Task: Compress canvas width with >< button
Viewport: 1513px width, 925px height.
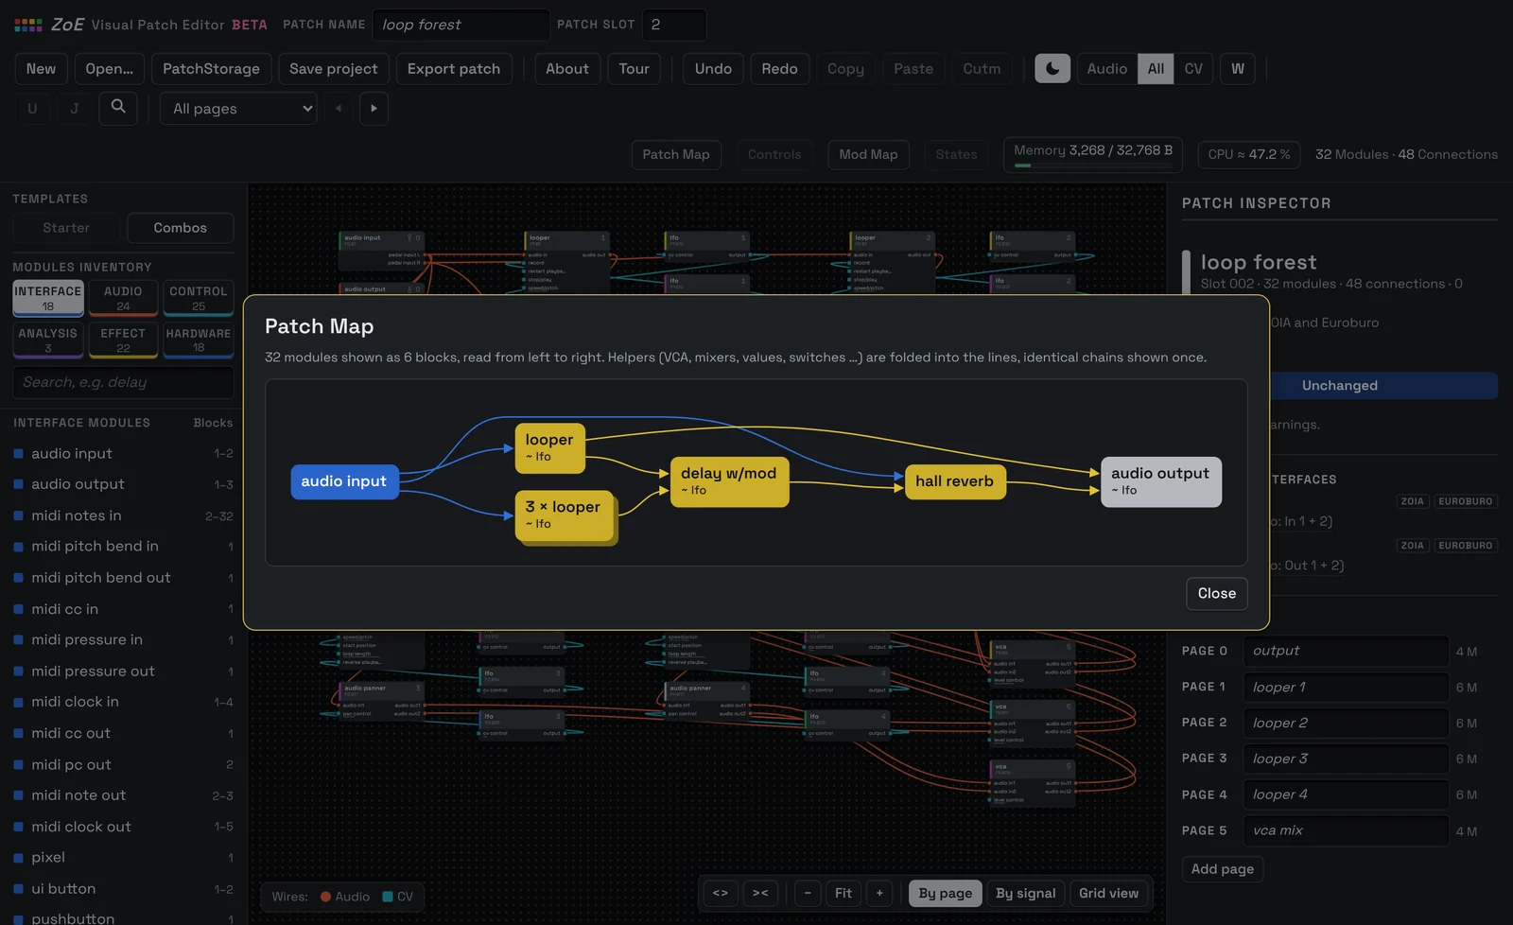Action: point(760,893)
